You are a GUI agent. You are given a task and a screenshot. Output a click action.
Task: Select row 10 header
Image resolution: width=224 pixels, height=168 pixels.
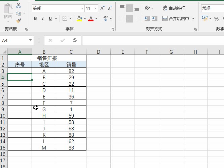(4, 116)
